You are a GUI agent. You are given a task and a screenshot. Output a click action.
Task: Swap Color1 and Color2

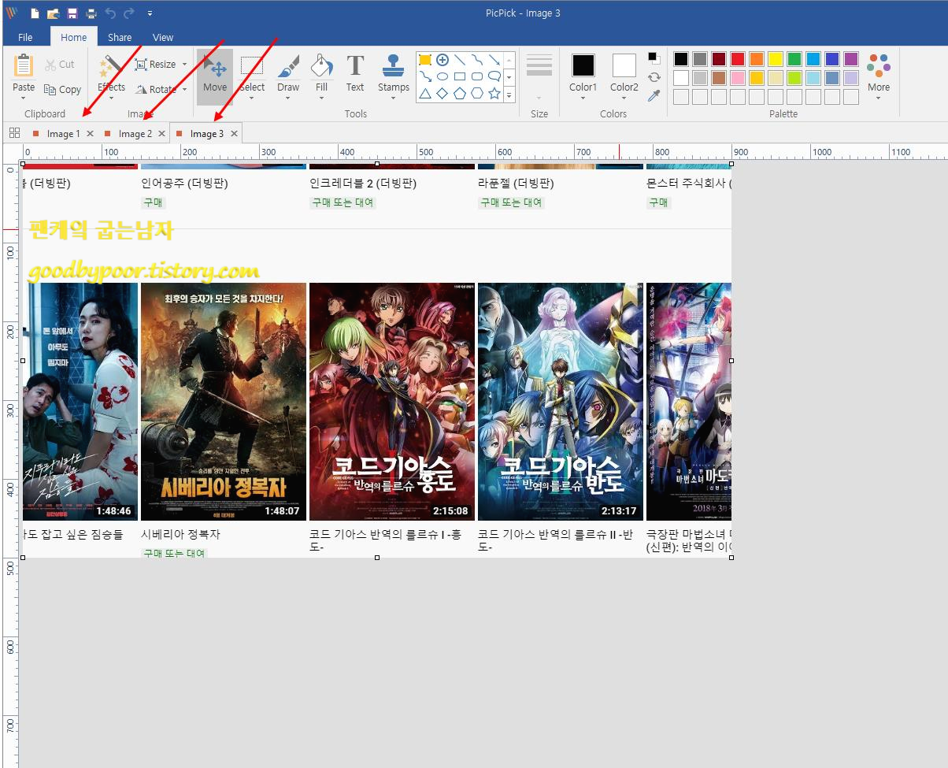pos(654,76)
